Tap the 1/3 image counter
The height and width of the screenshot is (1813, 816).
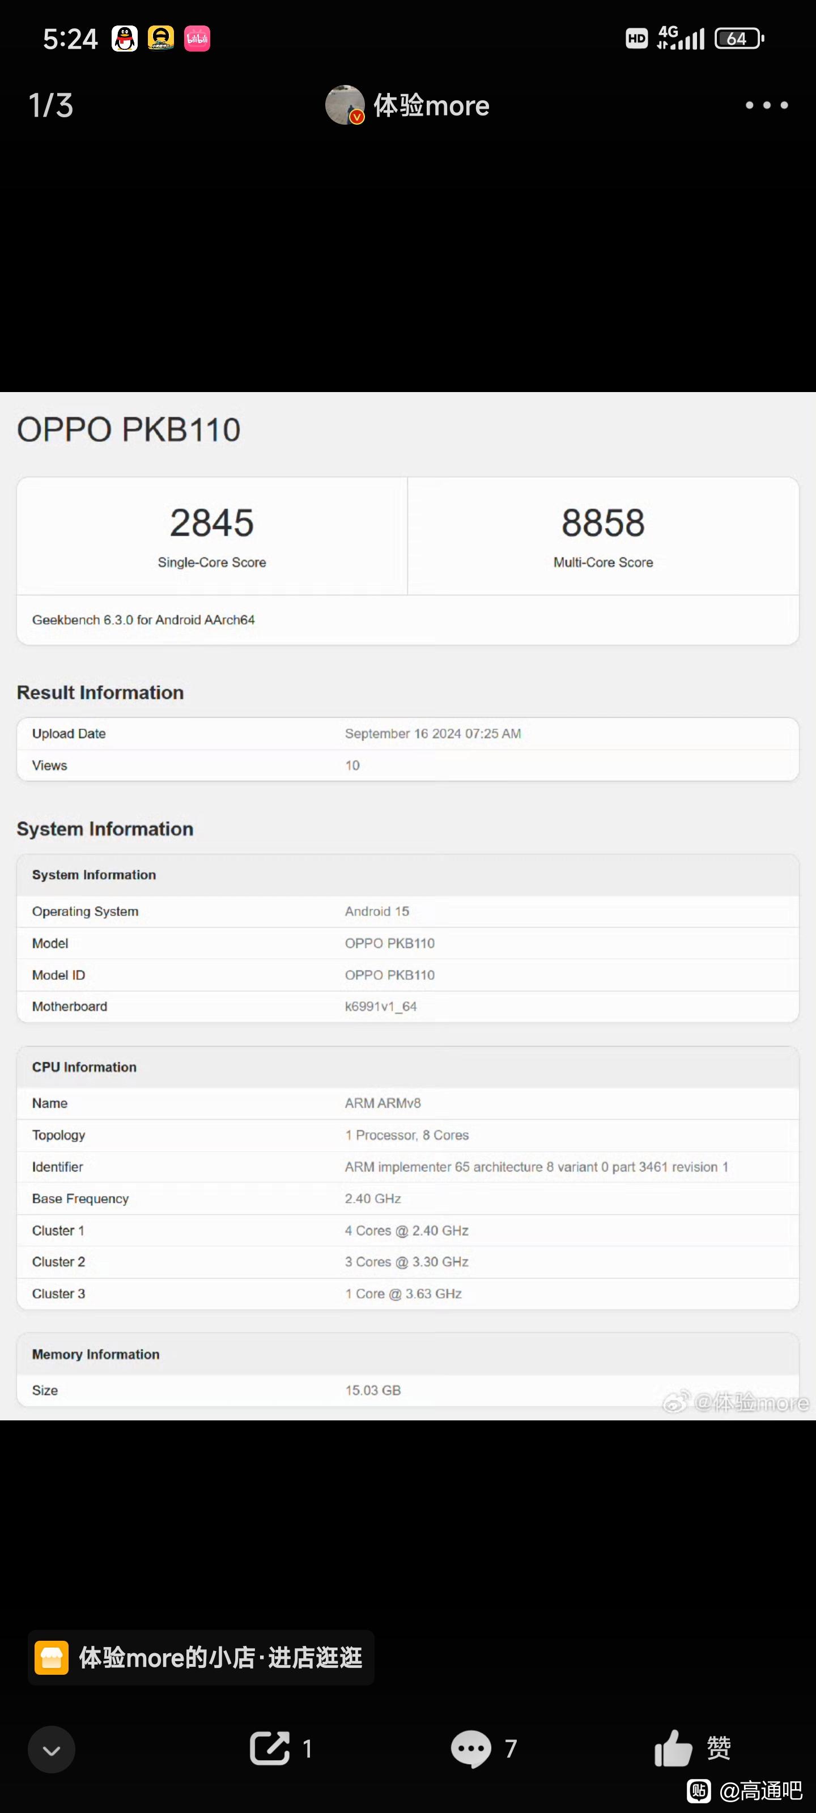(50, 105)
